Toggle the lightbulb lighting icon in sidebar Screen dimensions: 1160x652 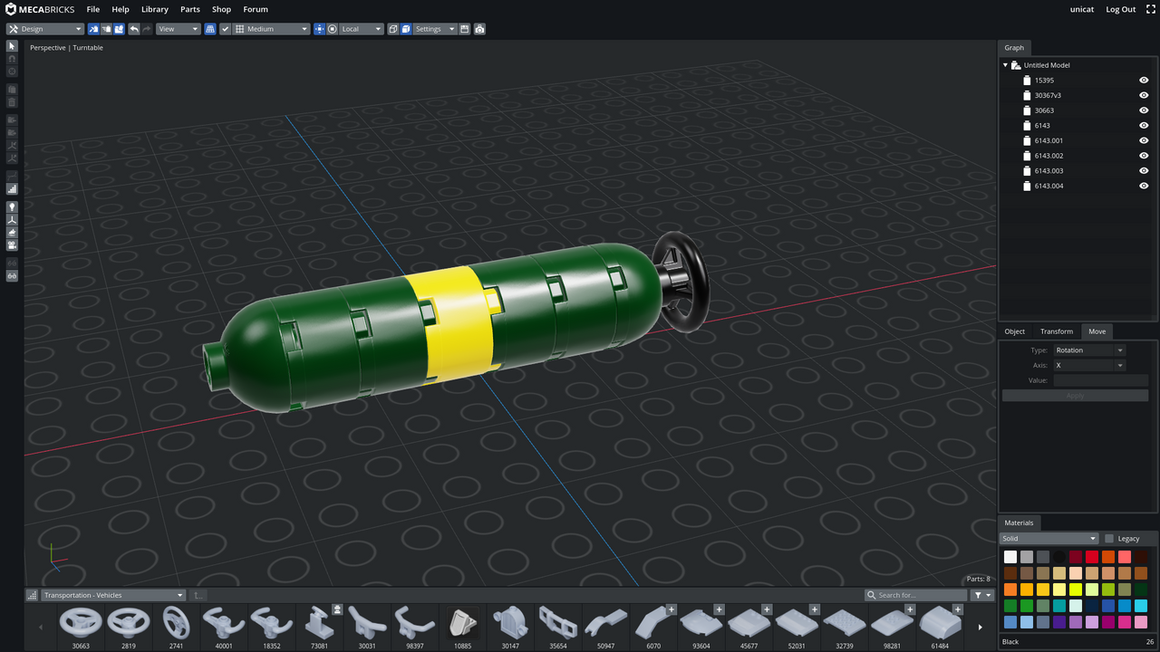point(12,206)
